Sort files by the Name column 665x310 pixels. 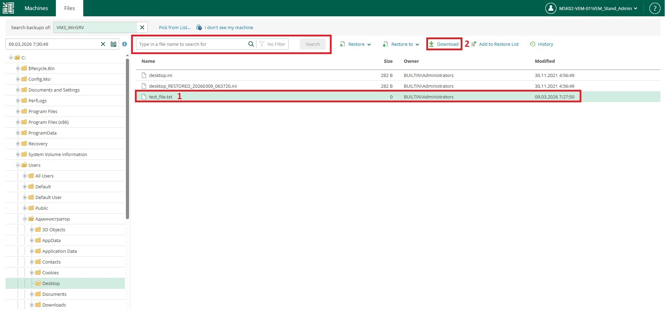tap(148, 61)
